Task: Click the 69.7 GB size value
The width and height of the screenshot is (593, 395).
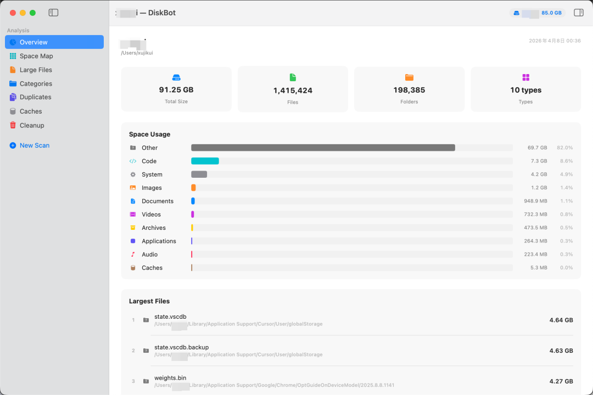Action: pos(538,148)
